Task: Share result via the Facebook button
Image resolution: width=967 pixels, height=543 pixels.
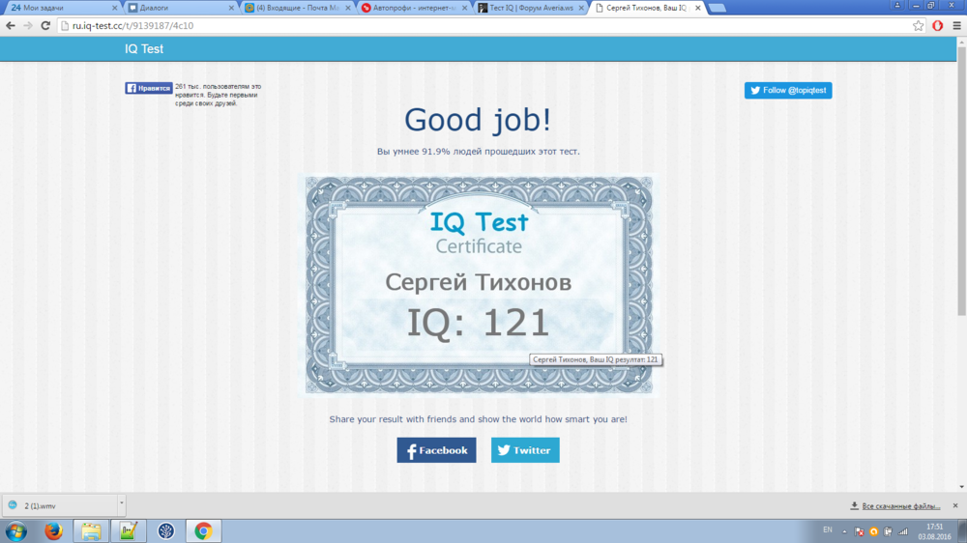Action: tap(436, 450)
